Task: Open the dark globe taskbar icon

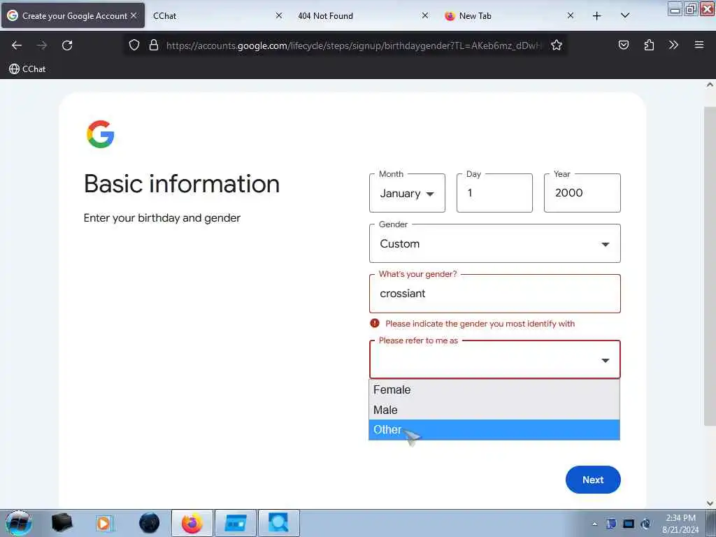Action: tap(150, 523)
